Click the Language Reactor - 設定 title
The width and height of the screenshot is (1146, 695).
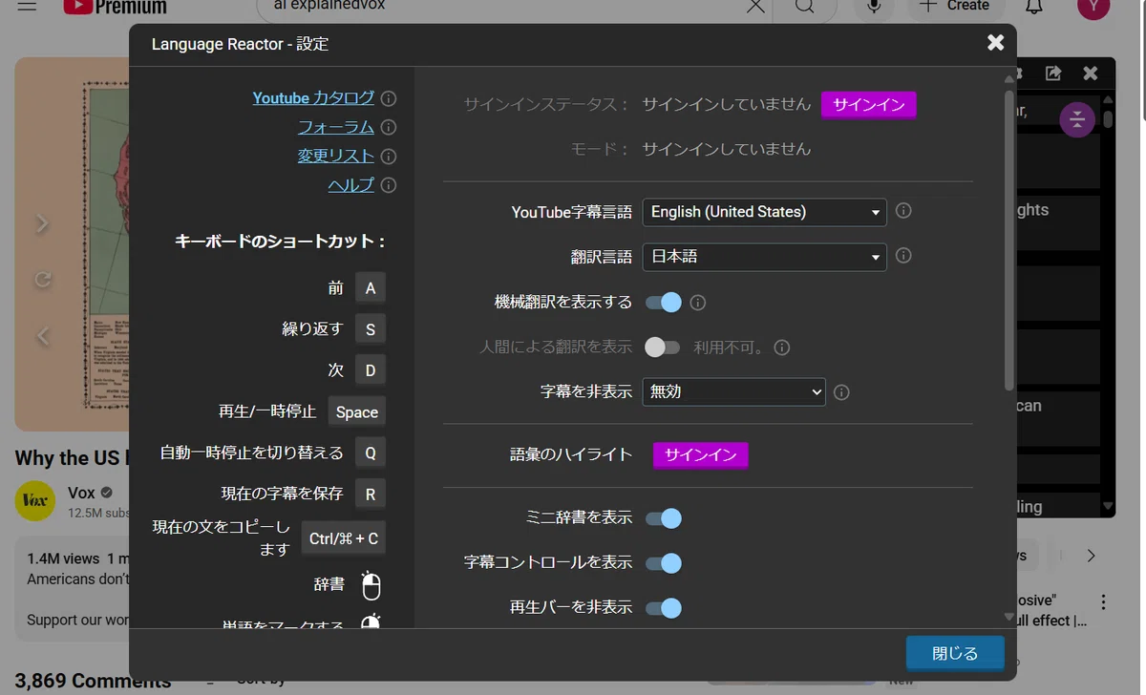pos(240,44)
